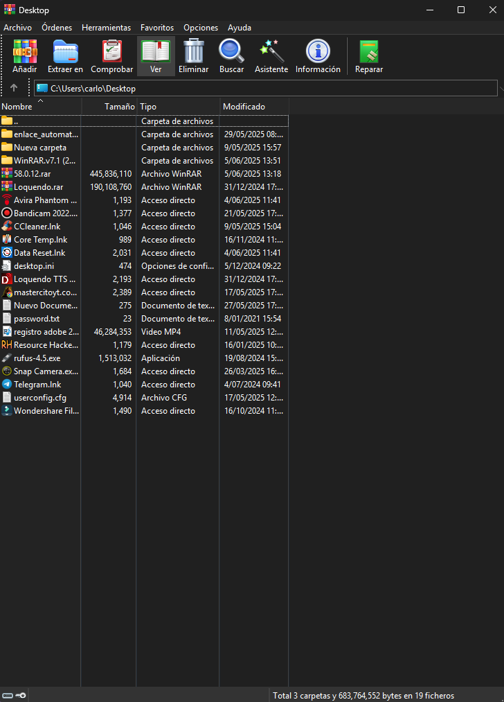The width and height of the screenshot is (504, 702).
Task: Click the Extraer en toolbar icon
Action: 65,51
